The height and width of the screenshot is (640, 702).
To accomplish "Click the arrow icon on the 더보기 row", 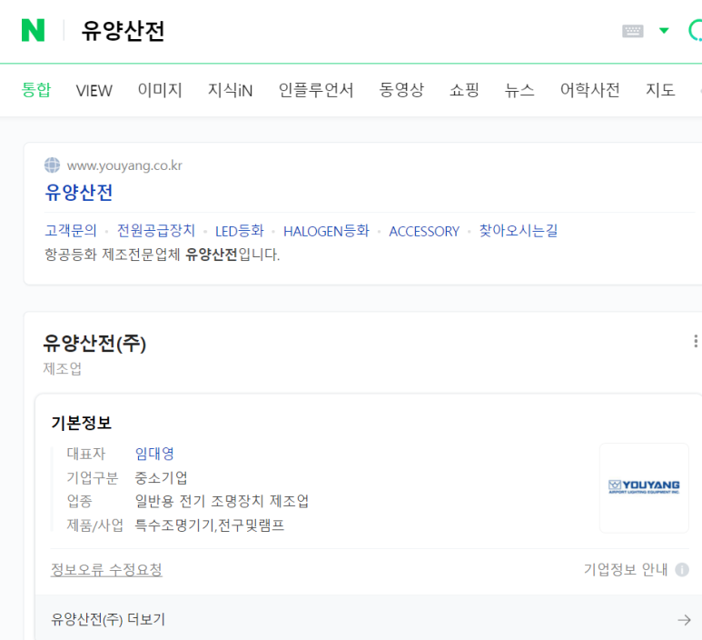I will pos(684,620).
